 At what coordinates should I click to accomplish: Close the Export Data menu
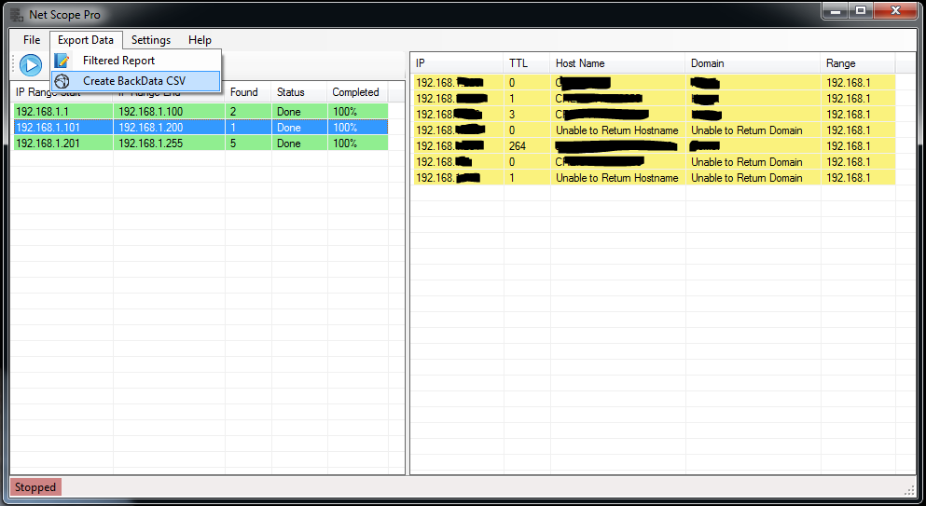click(86, 39)
